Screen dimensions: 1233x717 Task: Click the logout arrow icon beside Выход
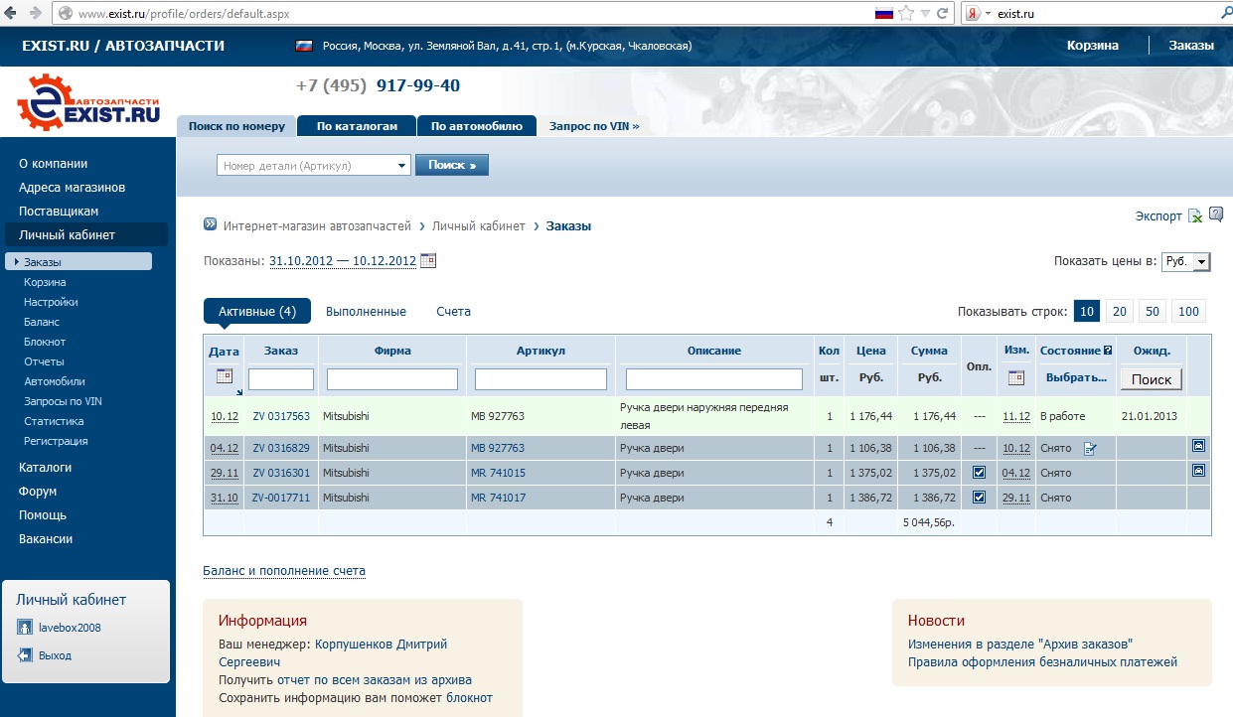(26, 655)
